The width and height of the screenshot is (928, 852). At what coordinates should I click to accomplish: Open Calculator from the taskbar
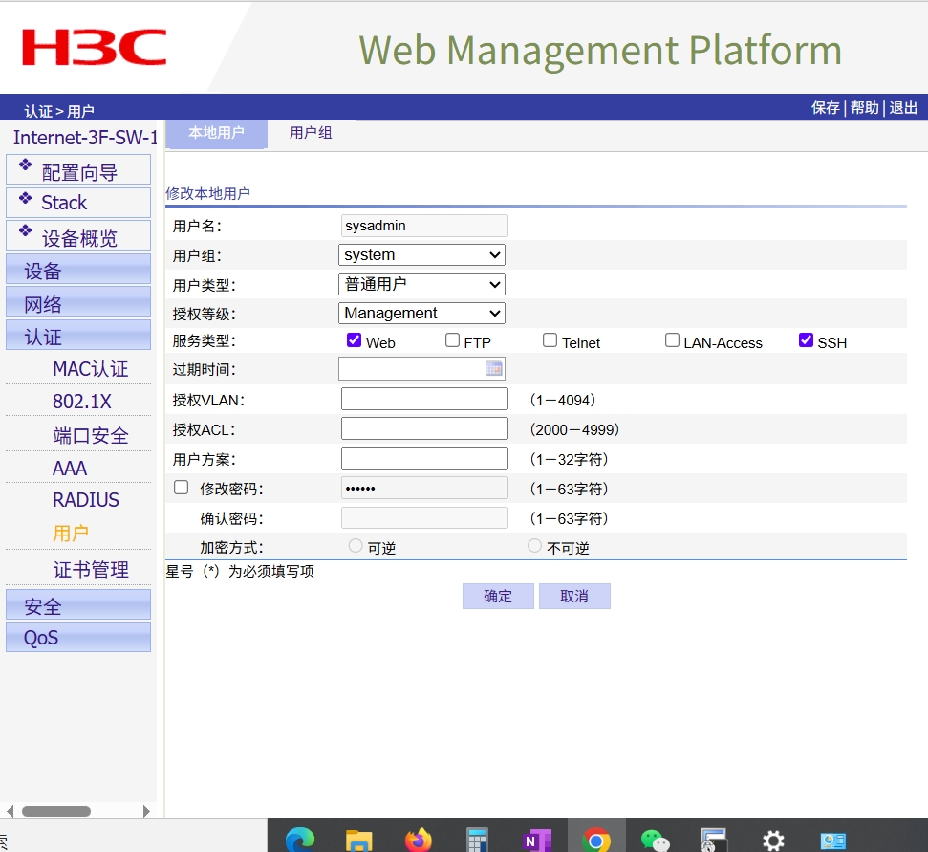[x=477, y=841]
